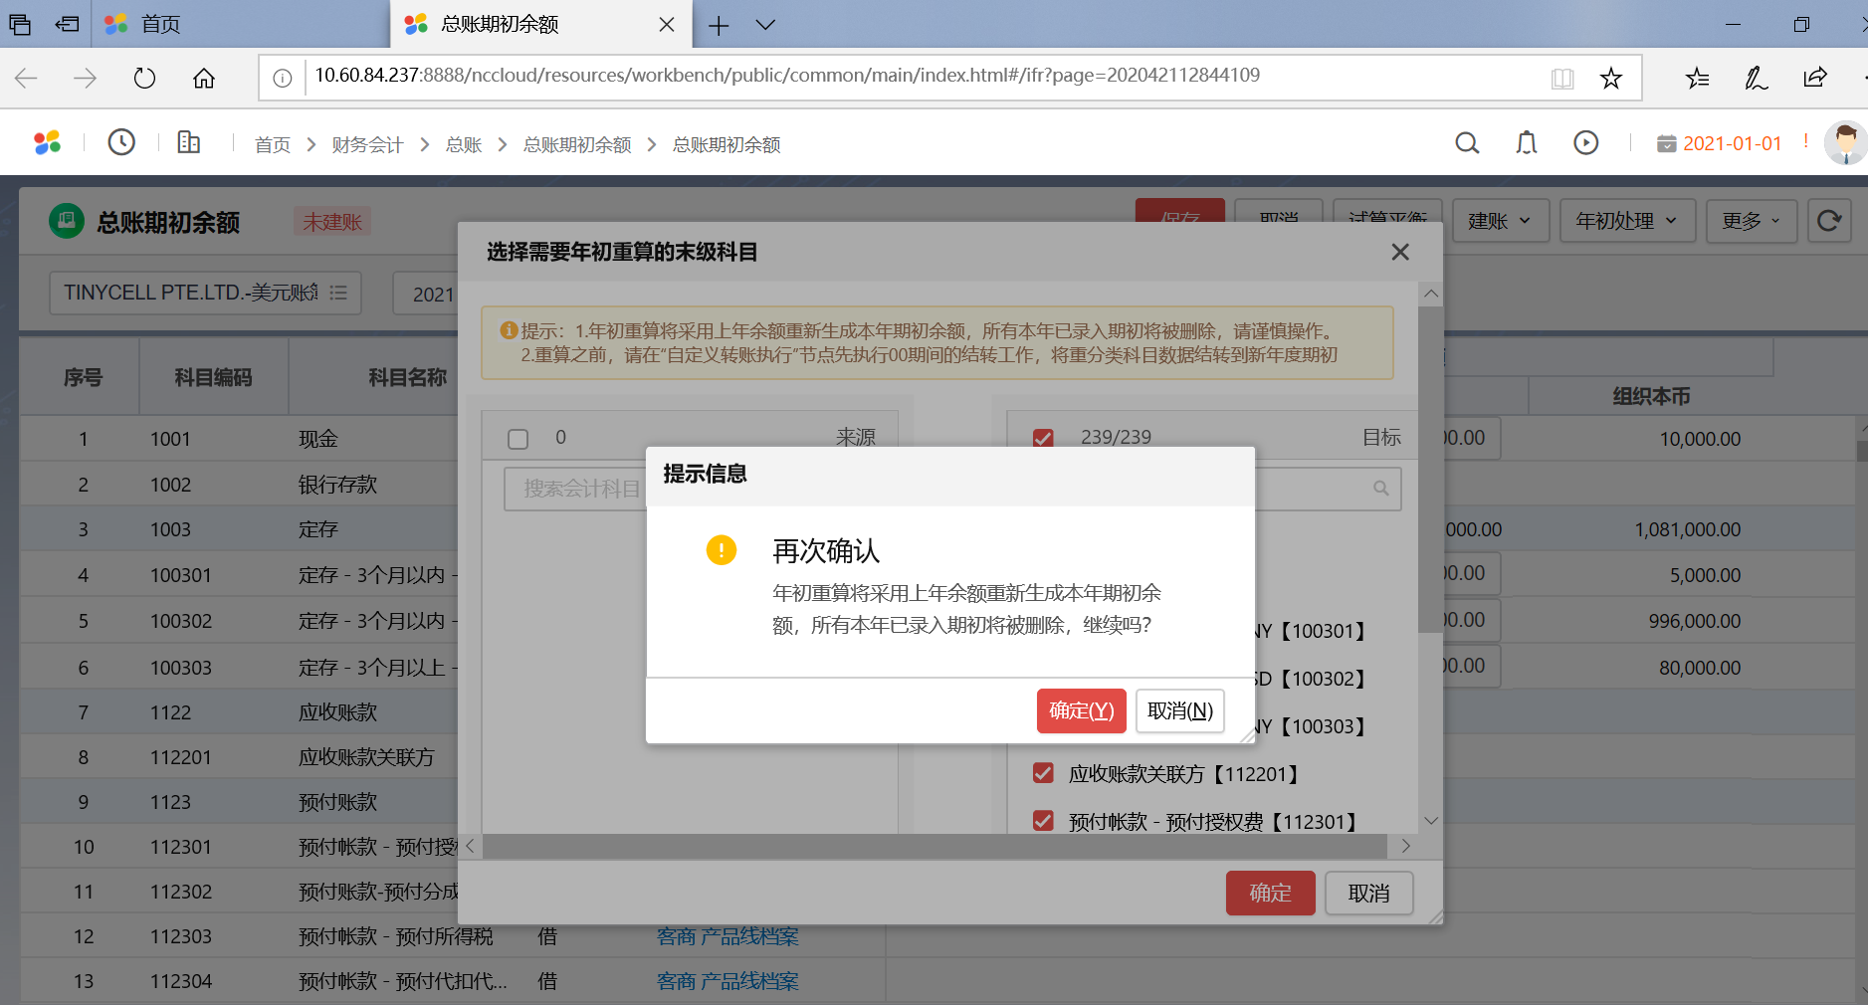Click the search magnifier in header

click(1466, 143)
